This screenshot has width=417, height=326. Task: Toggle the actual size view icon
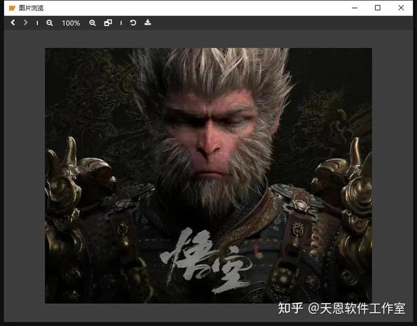108,23
